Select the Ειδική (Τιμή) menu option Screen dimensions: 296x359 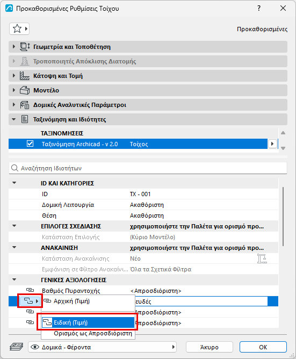(88, 322)
